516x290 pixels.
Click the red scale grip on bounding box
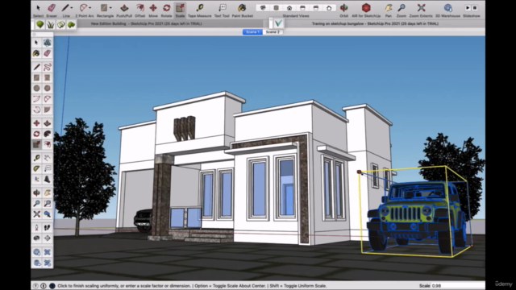[359, 172]
